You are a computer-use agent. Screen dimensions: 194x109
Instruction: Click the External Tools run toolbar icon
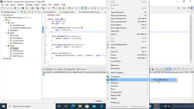pos(43,8)
